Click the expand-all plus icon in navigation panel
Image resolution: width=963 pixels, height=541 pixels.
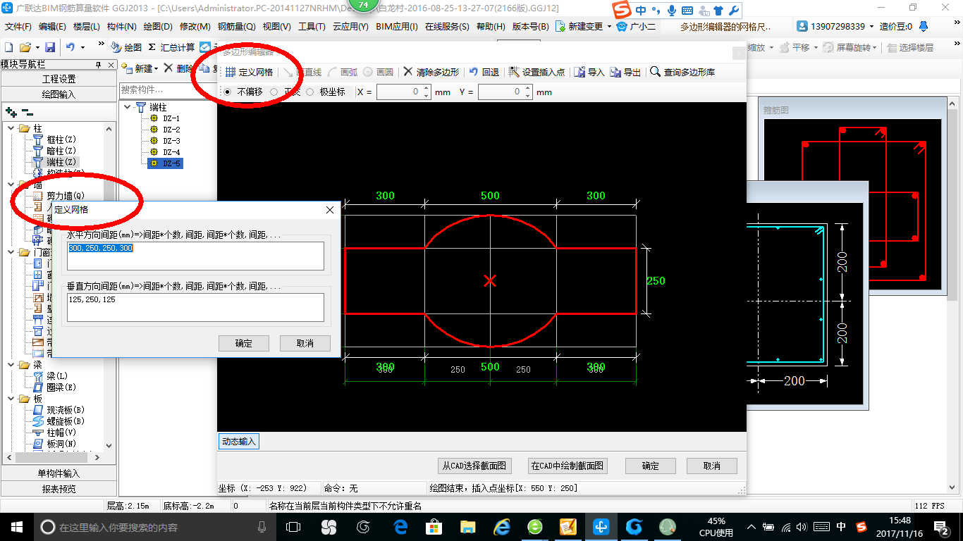(11, 112)
